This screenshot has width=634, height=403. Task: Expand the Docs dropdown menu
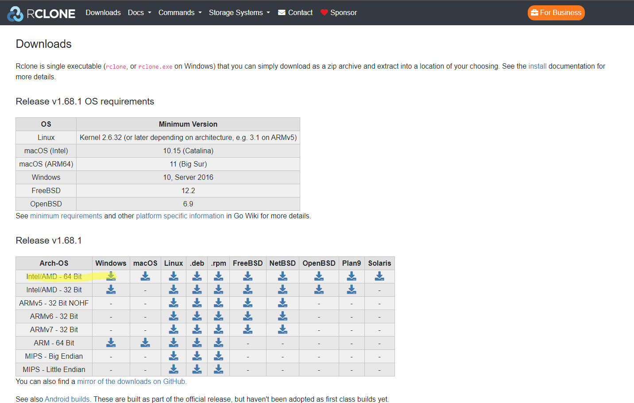(139, 12)
